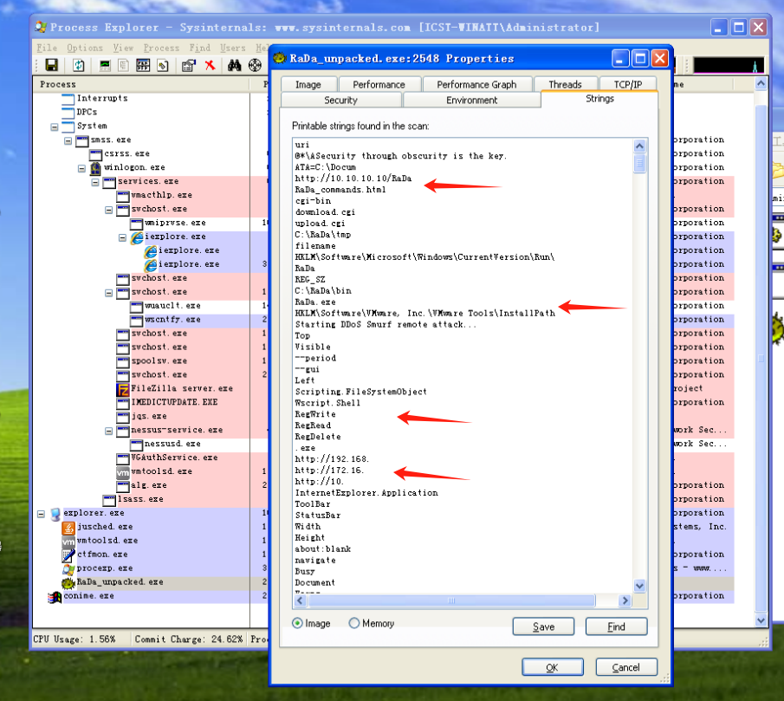
Task: Click the Process Explorer main scroll-up arrow
Action: (761, 83)
